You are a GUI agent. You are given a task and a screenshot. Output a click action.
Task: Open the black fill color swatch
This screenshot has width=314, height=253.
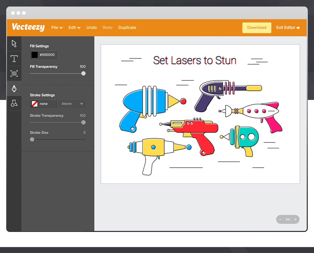click(x=35, y=55)
